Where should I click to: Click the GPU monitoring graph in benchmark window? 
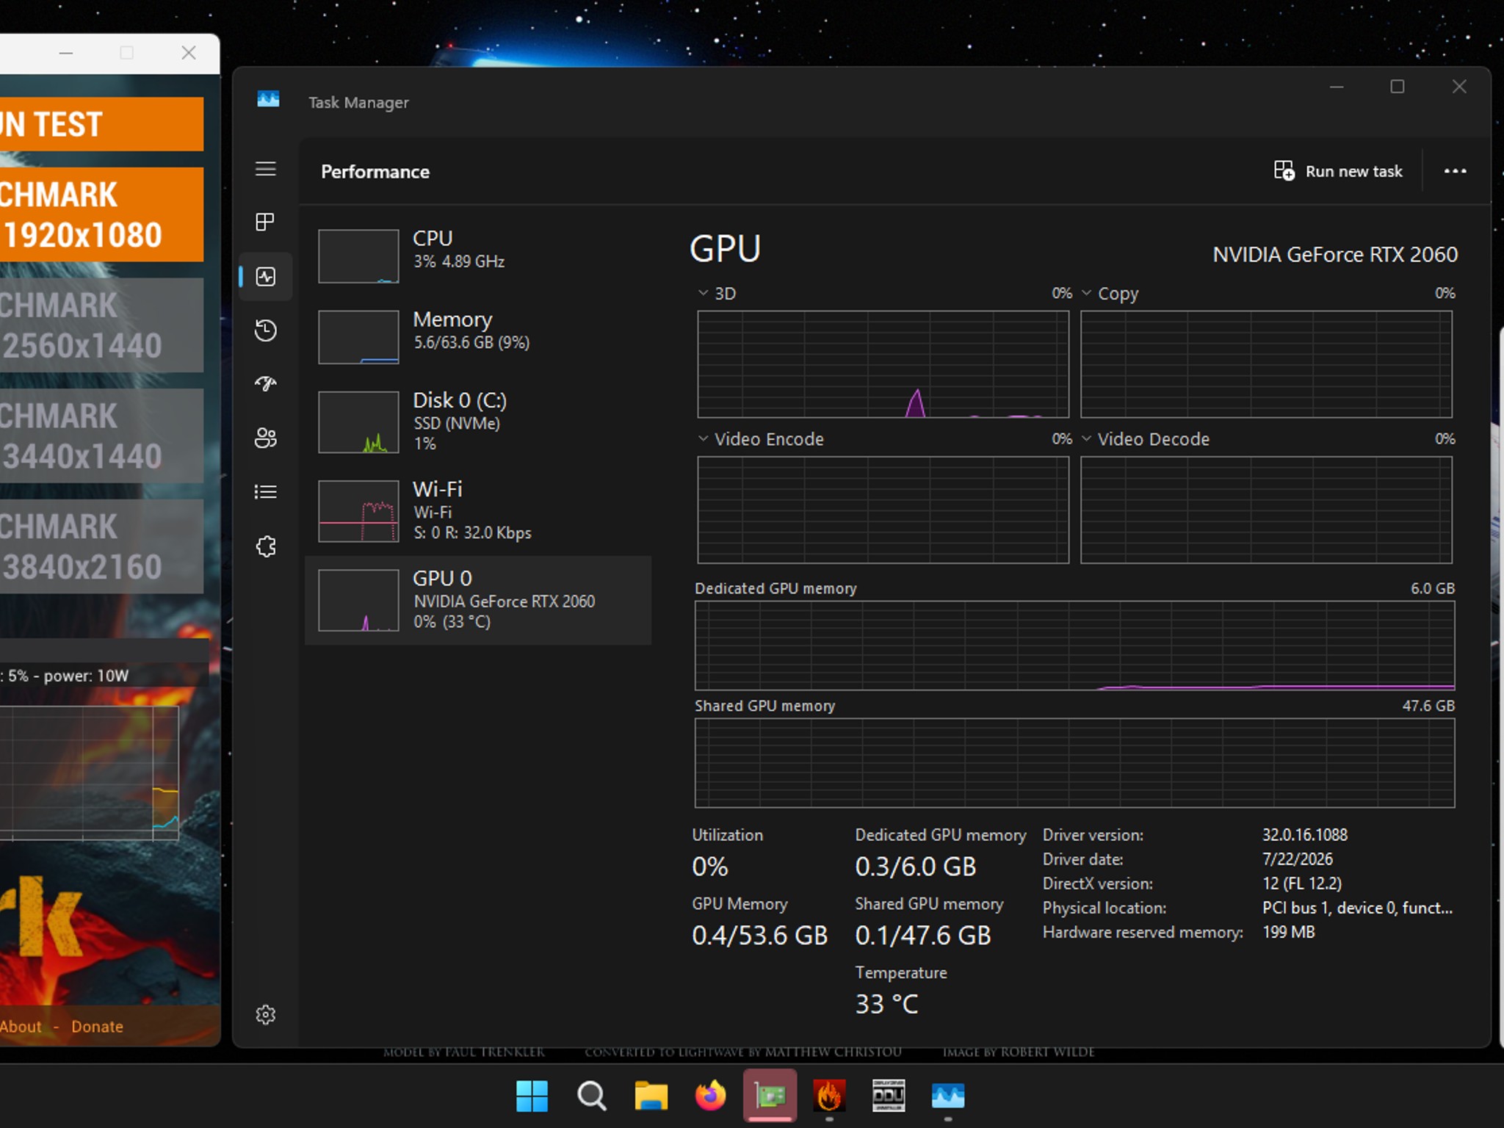click(89, 773)
